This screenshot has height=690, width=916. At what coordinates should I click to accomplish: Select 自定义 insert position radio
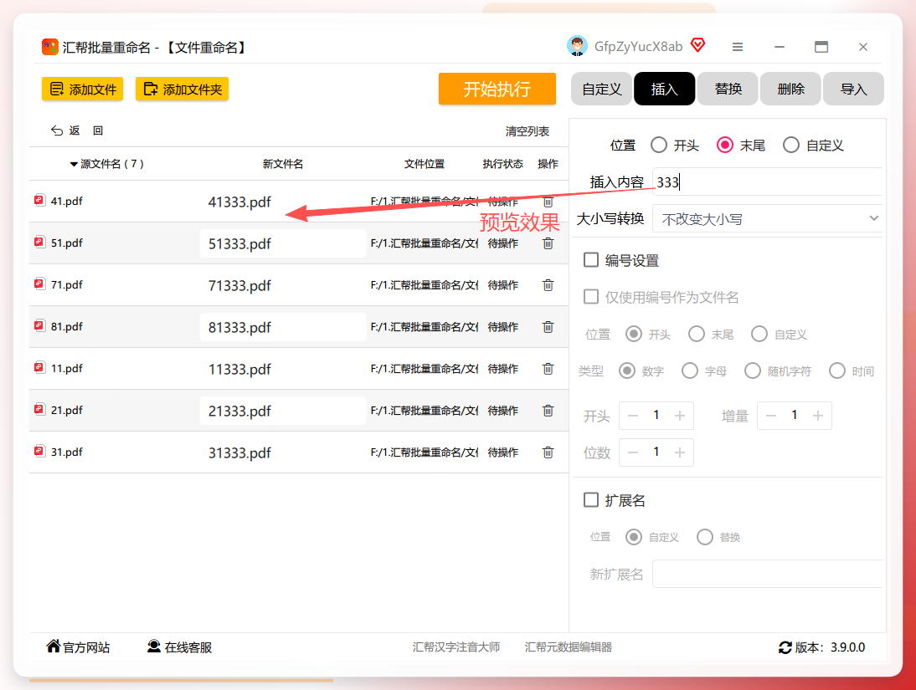coord(791,145)
